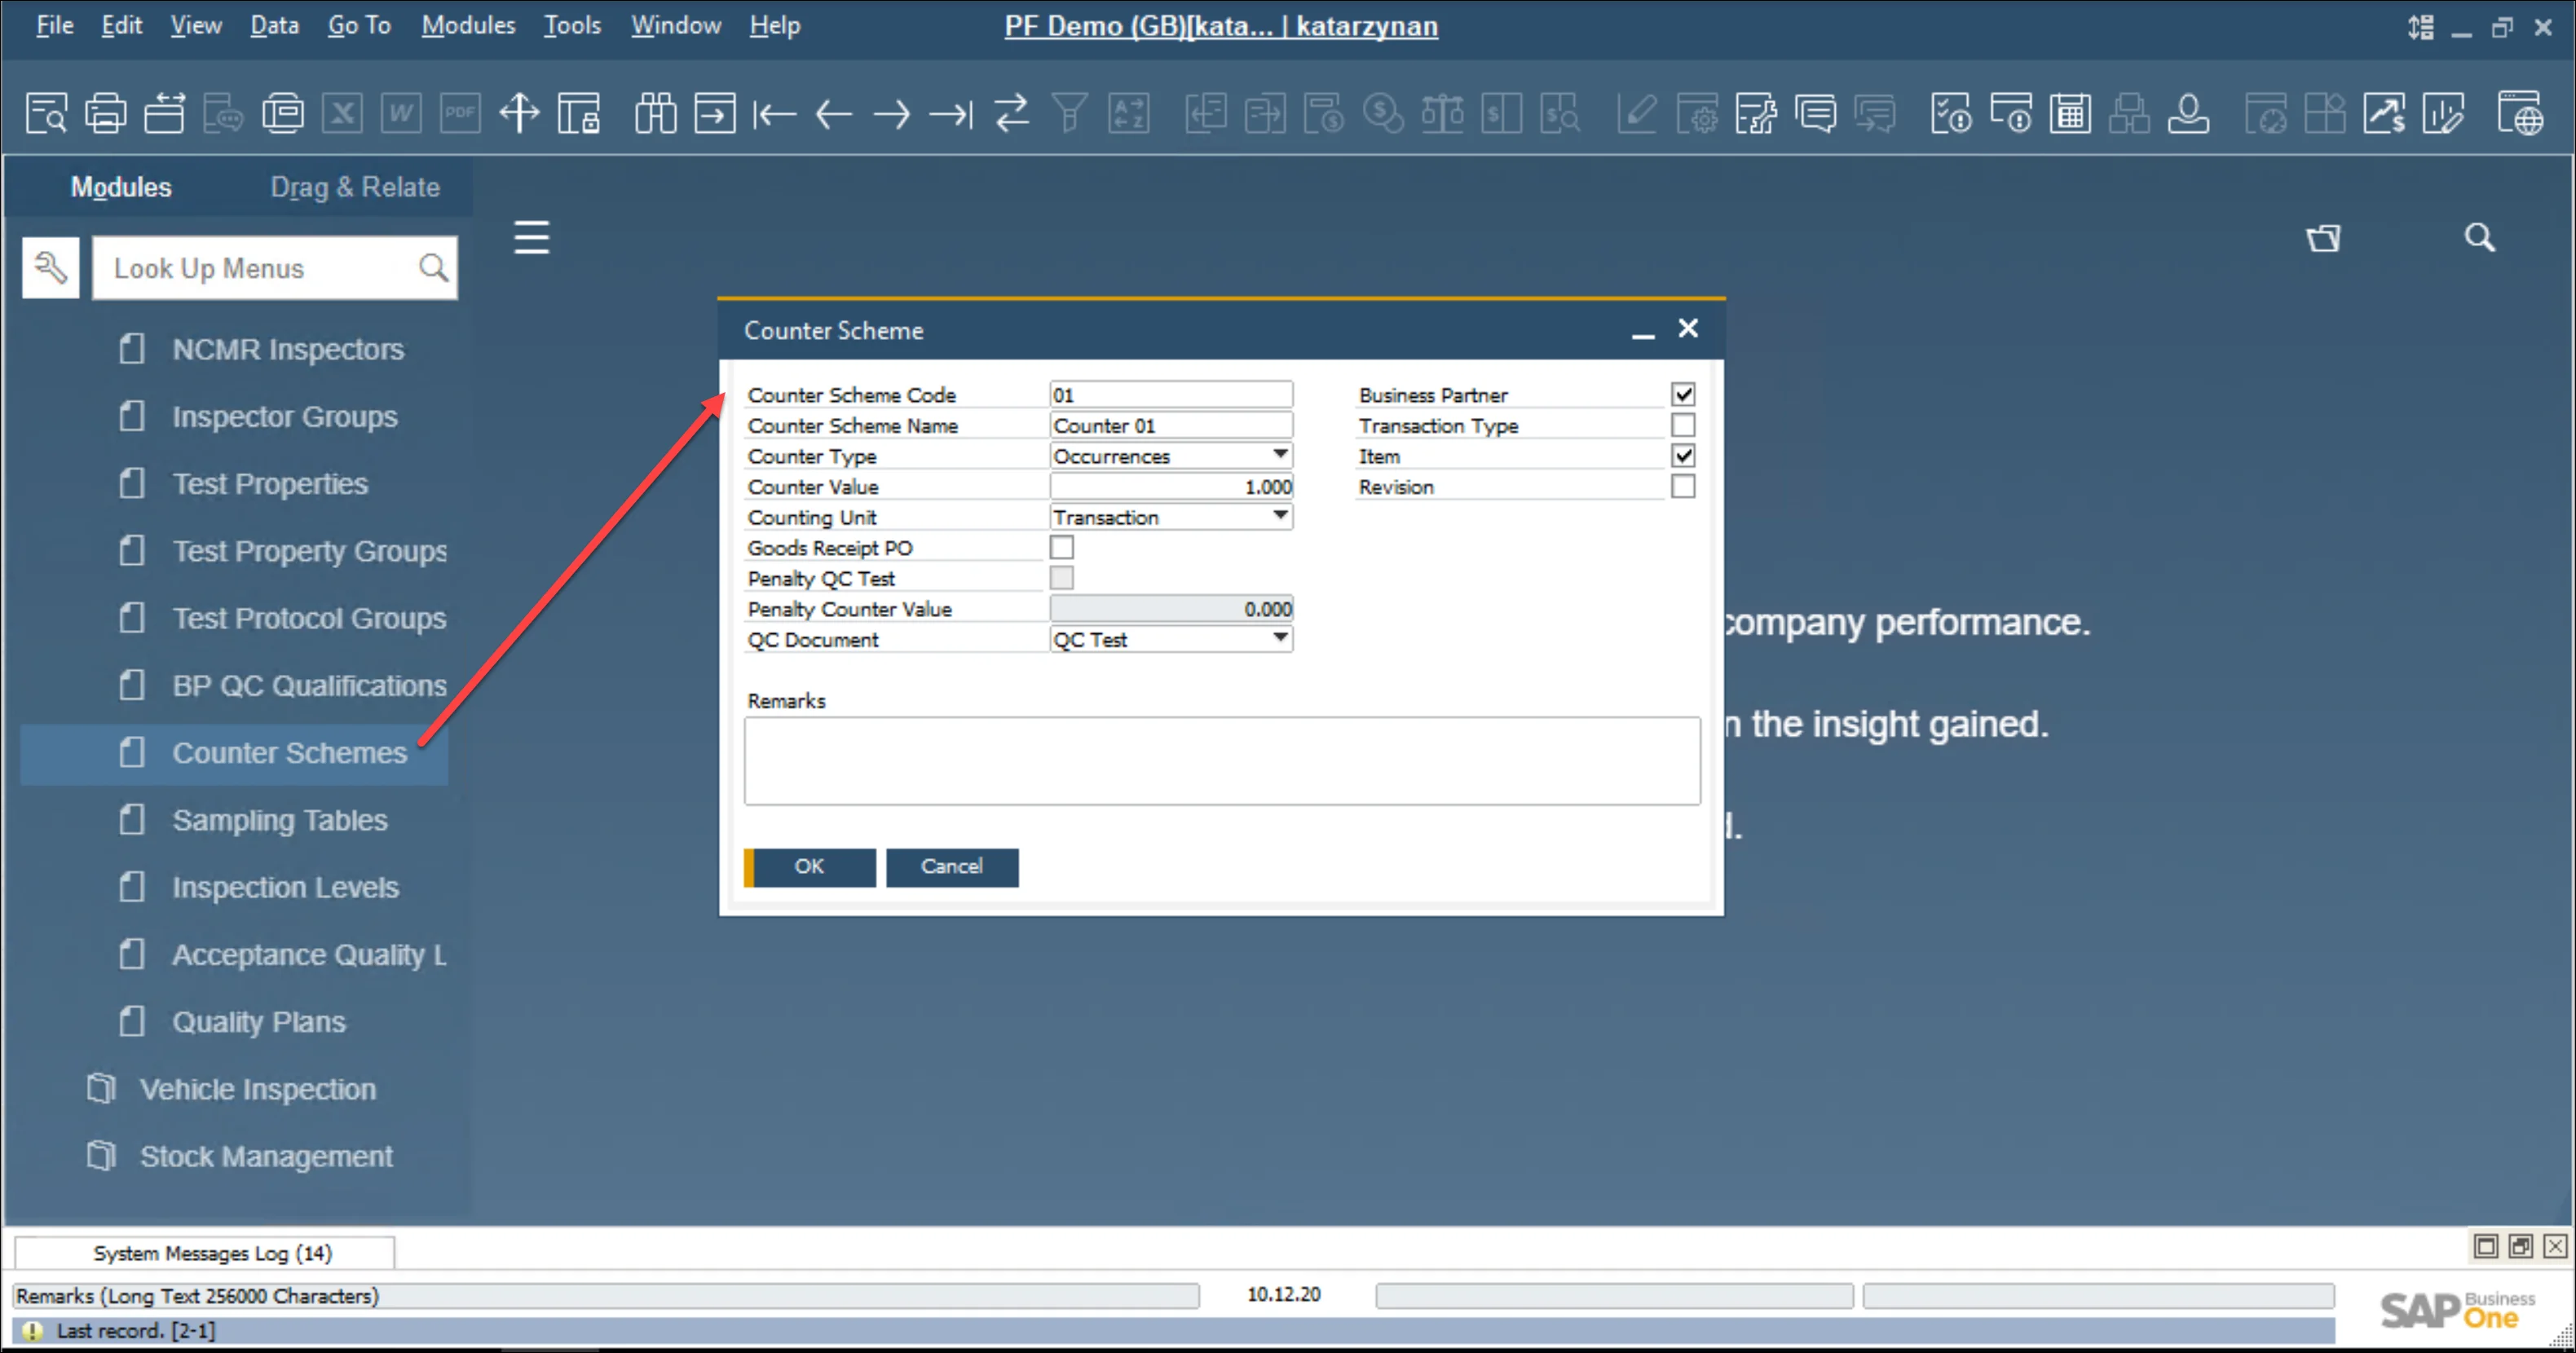Enable the Transaction Type checkbox
2576x1353 pixels.
[x=1683, y=425]
